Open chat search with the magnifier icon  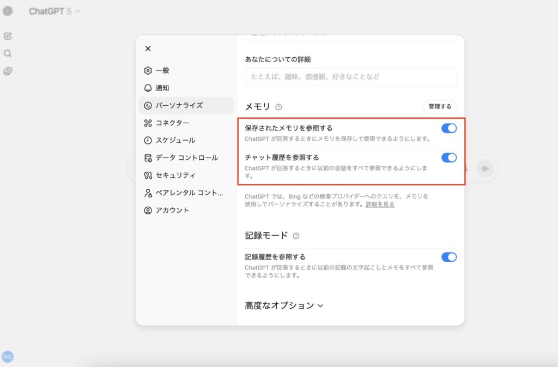pos(8,53)
